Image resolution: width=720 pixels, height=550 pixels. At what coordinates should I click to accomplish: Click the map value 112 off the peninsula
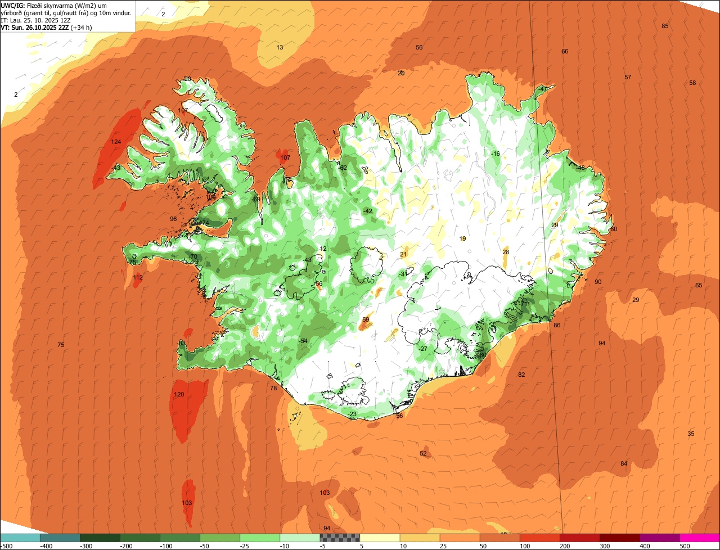pos(138,278)
